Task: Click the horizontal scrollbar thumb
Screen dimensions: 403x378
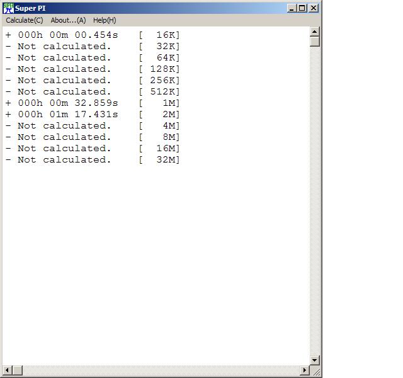Action: [x=18, y=370]
